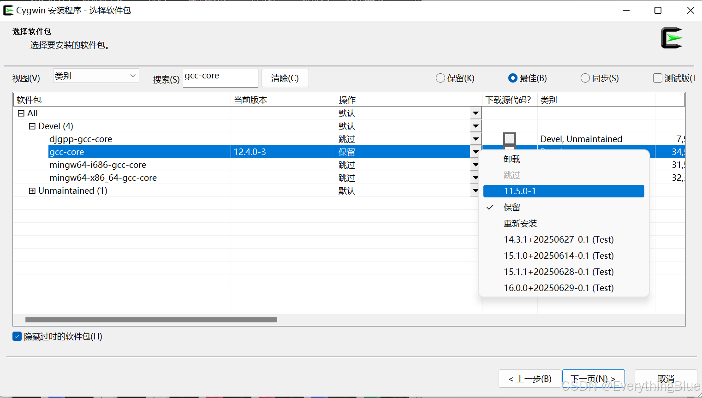
Task: Open operation dropdown for mingw64-x86_64-gcc-core
Action: (476, 178)
